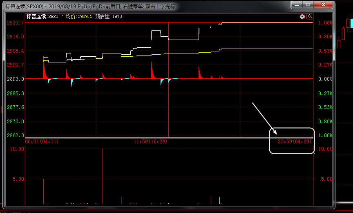This screenshot has height=213, width=353.
Task: Select the yellow average price label 均价:2909.5
Action: click(x=79, y=16)
